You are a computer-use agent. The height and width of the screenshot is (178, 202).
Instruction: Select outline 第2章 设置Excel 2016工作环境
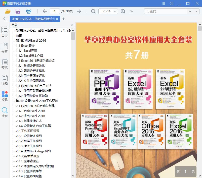coord(37,101)
